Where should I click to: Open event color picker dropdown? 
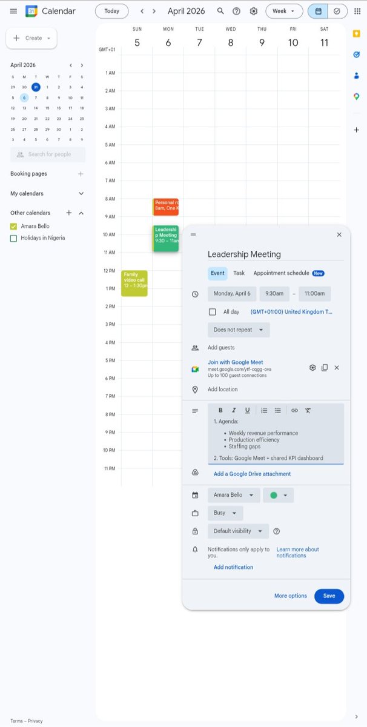[x=278, y=495]
